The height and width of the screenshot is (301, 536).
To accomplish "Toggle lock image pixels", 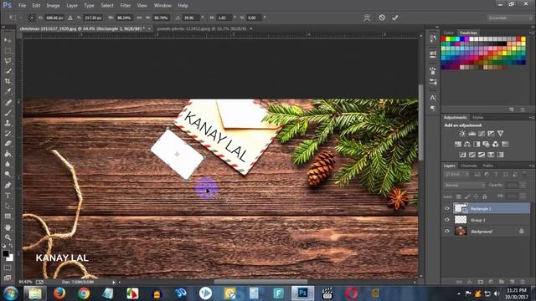I will [x=467, y=196].
